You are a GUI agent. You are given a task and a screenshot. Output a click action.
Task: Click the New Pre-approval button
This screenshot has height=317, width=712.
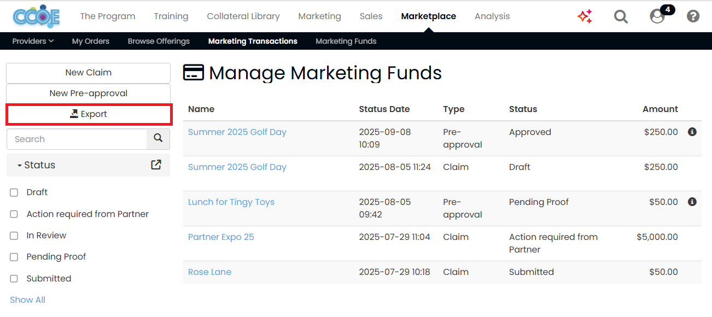click(89, 93)
